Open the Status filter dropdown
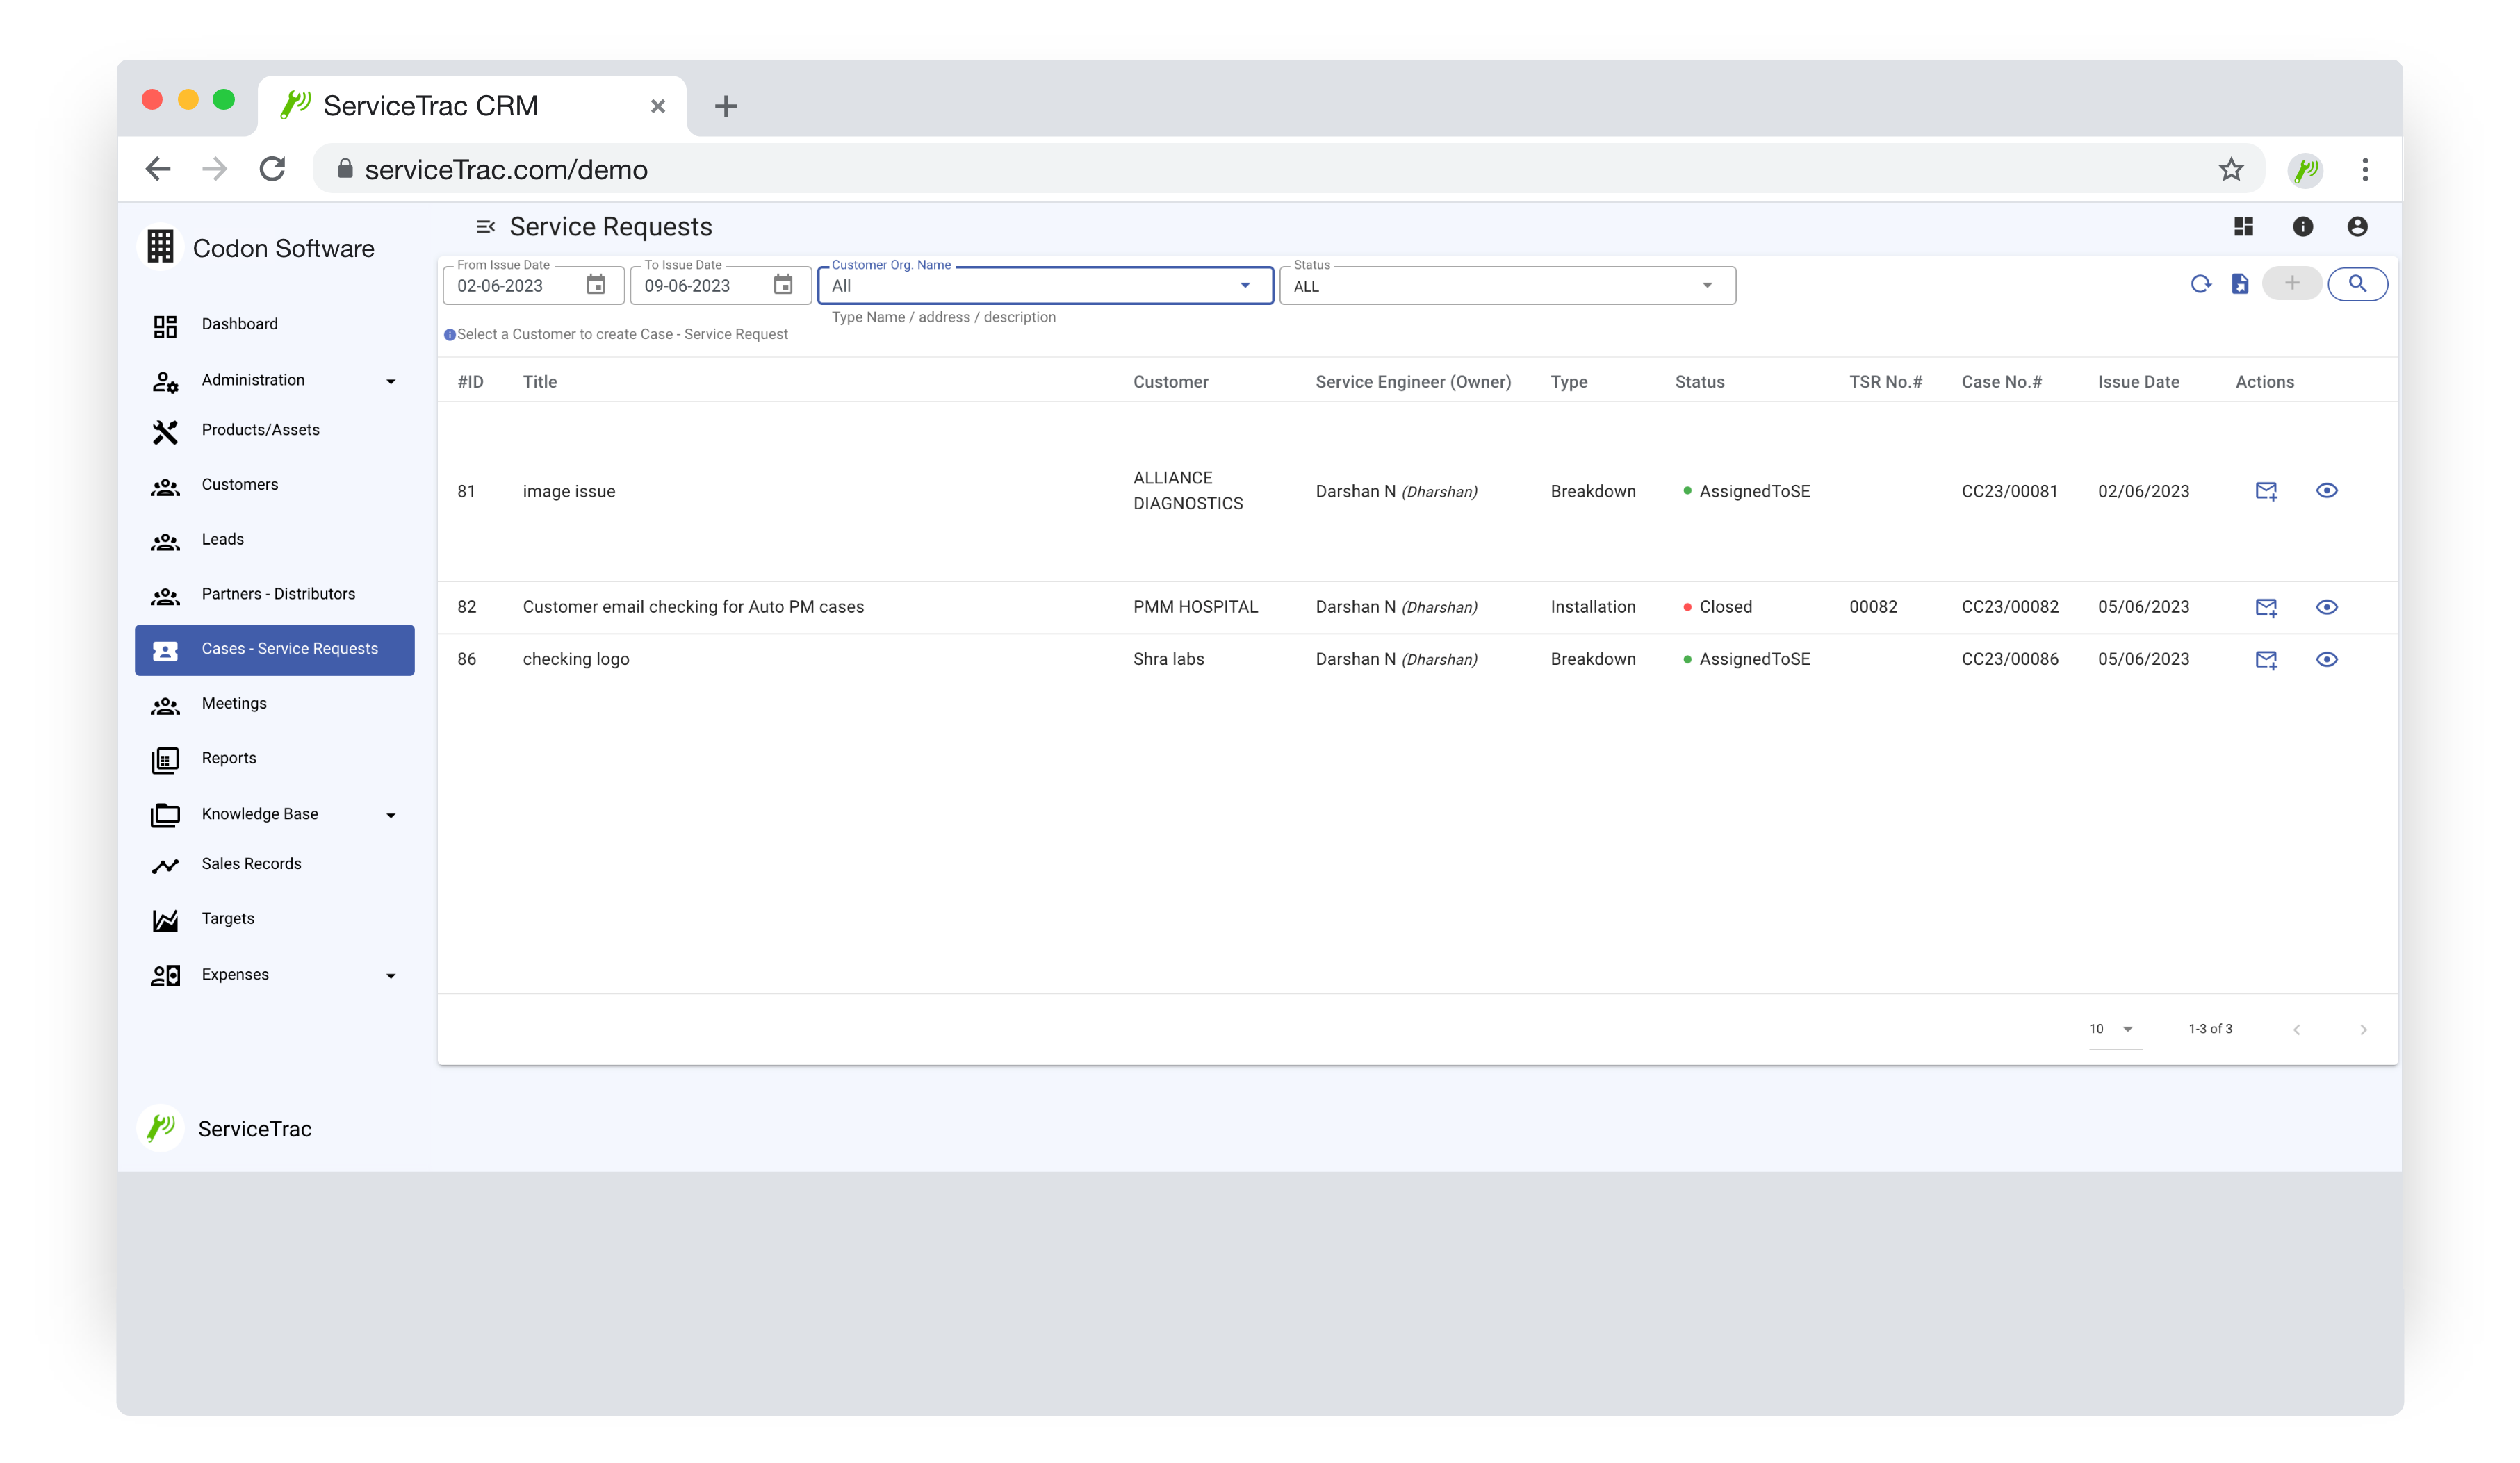2520x1463 pixels. point(1707,286)
